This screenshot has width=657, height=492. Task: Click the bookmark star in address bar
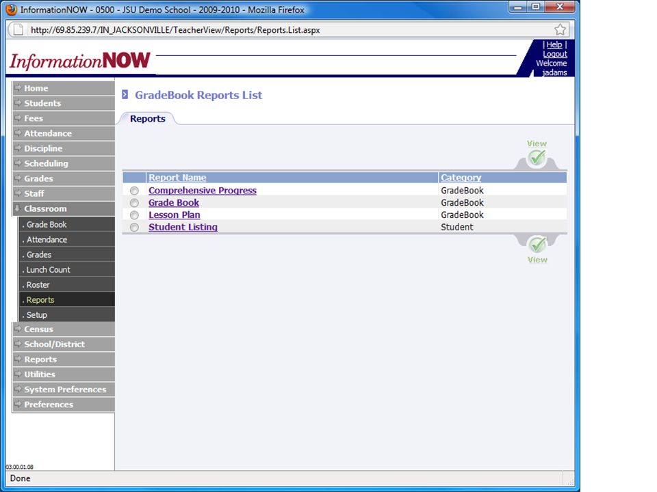pyautogui.click(x=560, y=29)
